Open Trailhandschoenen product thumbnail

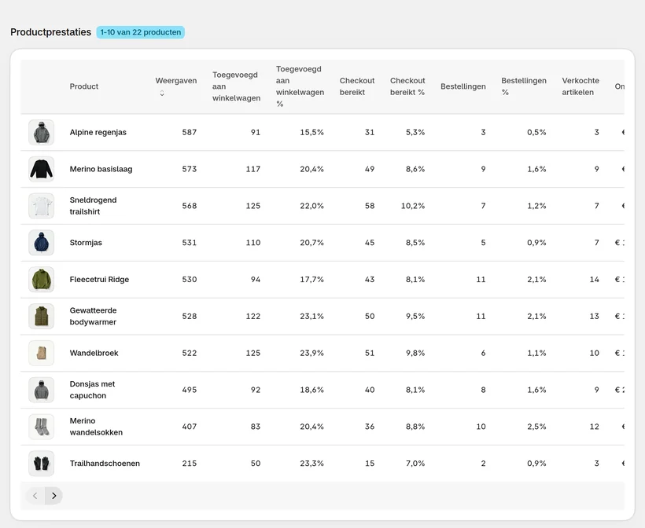(x=41, y=463)
